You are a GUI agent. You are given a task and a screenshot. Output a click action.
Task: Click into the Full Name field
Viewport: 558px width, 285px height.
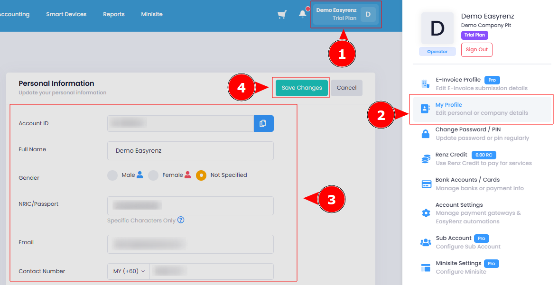point(190,151)
